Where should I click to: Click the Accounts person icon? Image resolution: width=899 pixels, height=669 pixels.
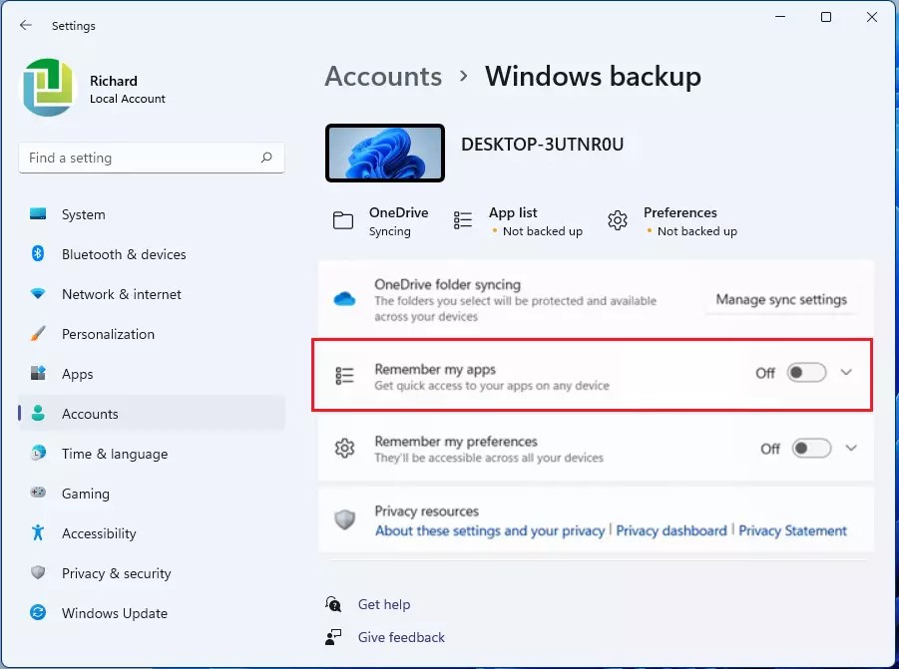coord(38,413)
